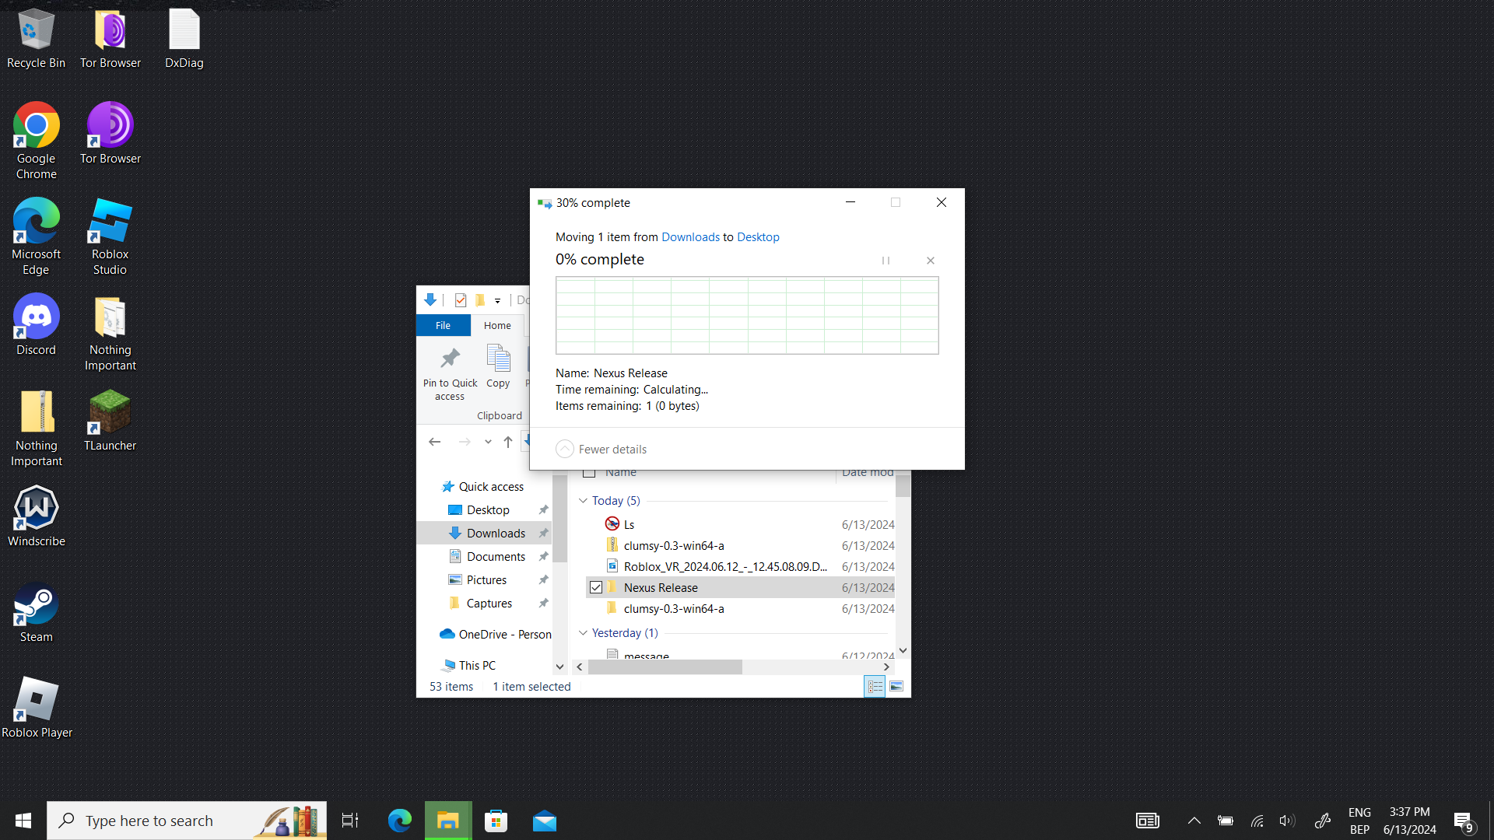Switch to large thumbnails view icon

point(896,686)
